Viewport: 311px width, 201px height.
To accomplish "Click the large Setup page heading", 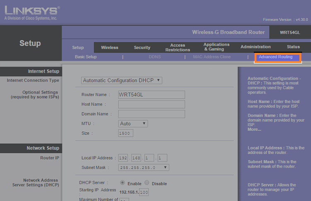I will 30,43.
